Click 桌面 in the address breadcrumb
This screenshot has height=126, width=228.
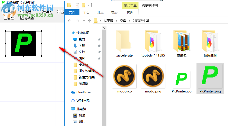[x=123, y=21]
